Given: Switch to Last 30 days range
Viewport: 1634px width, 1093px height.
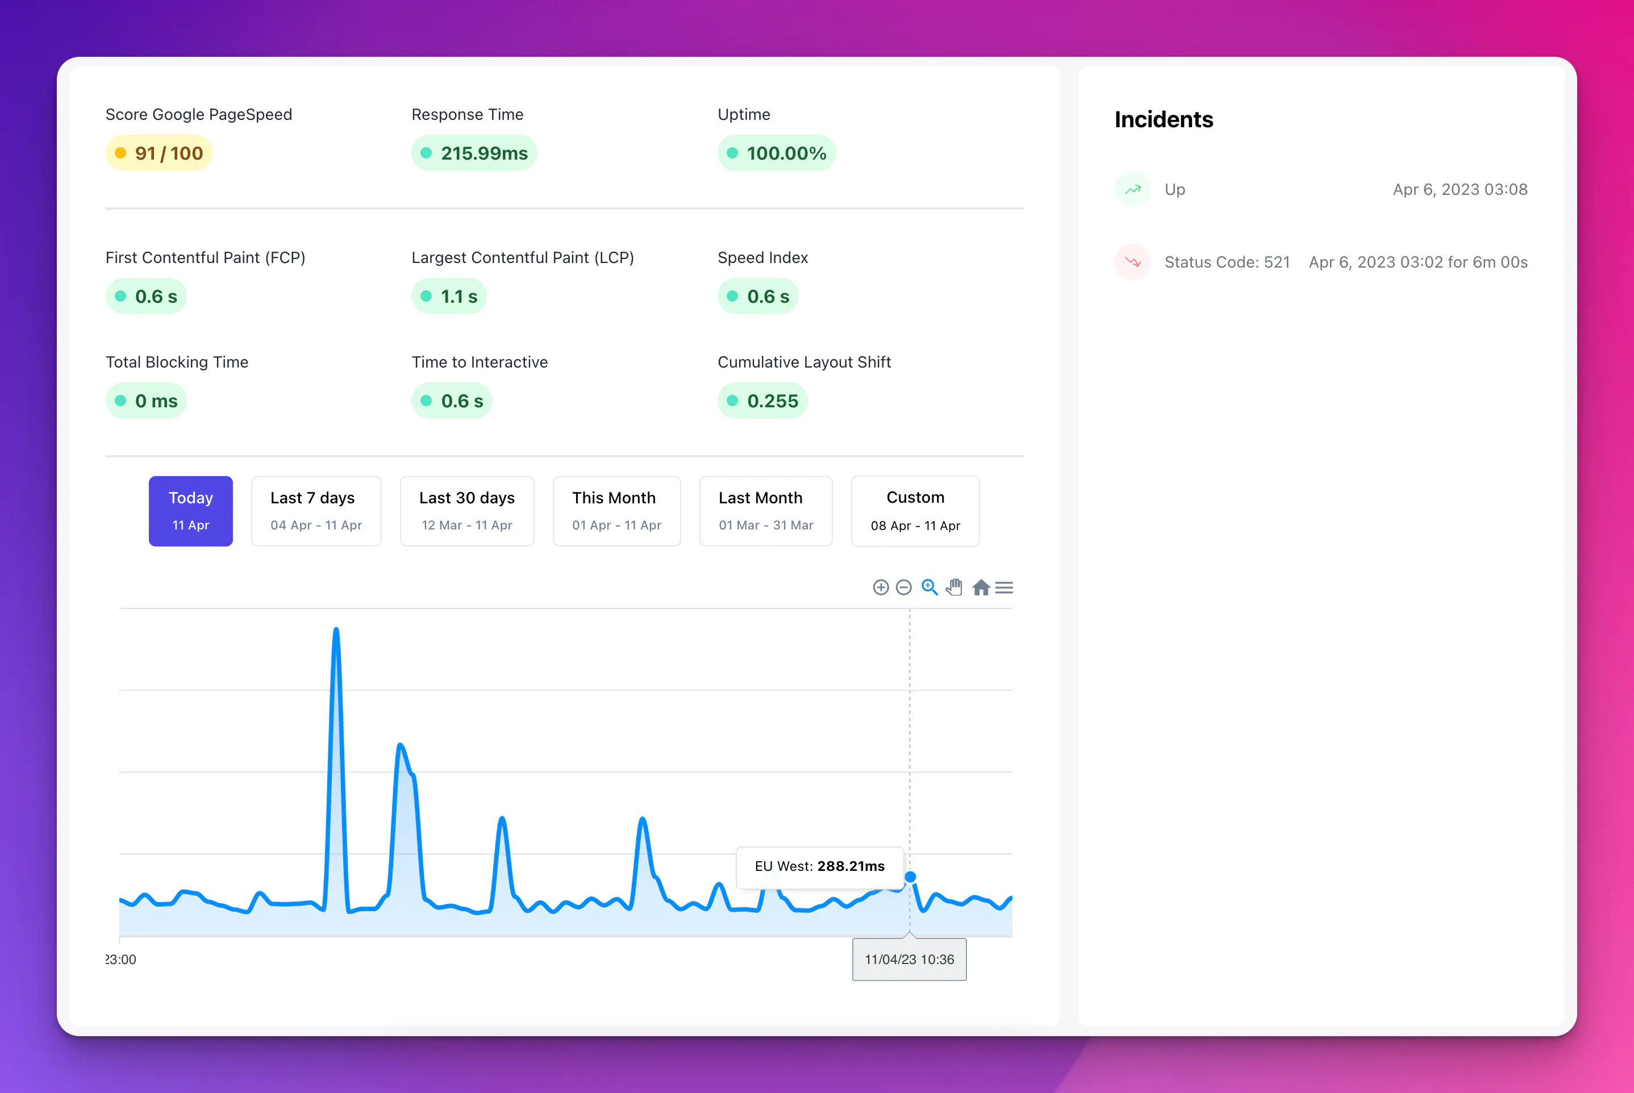Looking at the screenshot, I should click(x=467, y=511).
